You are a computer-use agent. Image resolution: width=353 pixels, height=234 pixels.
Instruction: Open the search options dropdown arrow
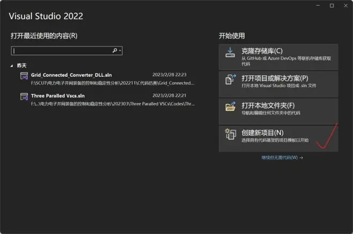(x=120, y=51)
